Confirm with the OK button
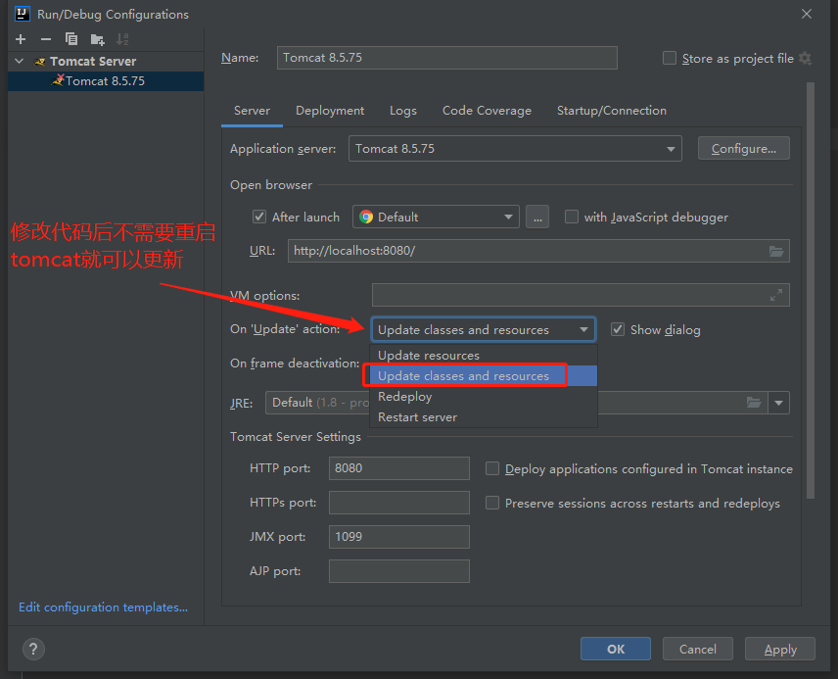 pos(616,649)
